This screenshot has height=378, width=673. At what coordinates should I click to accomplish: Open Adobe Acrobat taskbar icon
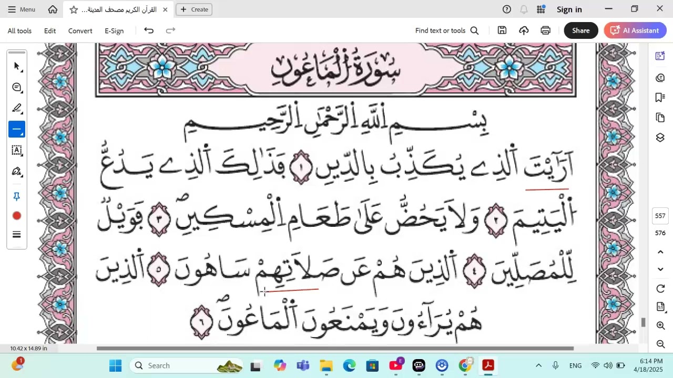488,365
